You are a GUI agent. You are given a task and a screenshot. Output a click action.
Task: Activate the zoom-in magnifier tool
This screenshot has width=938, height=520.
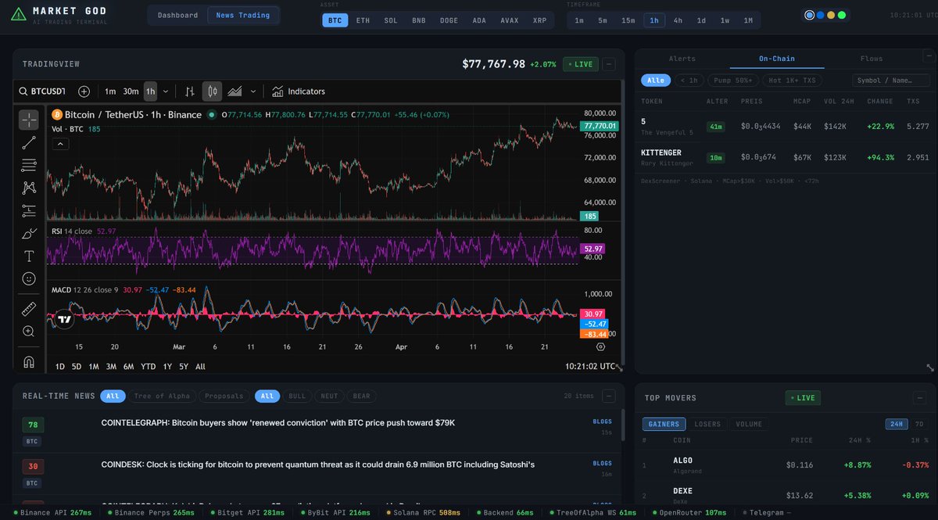29,332
